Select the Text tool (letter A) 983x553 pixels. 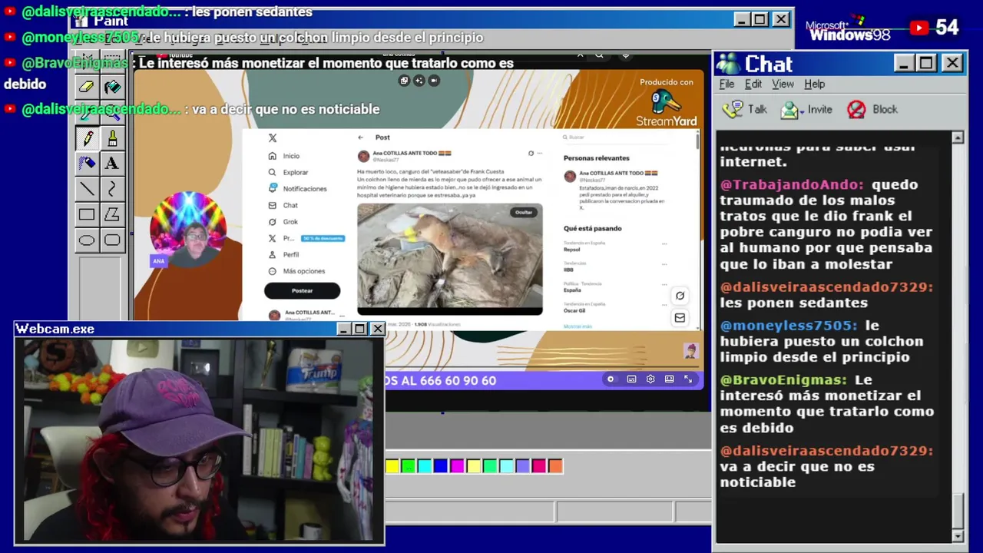[x=112, y=163]
